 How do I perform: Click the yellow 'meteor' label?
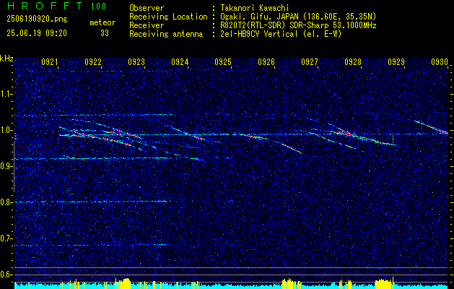click(102, 22)
